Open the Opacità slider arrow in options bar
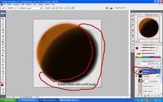Viewport: 163px width, 102px height. point(57,8)
